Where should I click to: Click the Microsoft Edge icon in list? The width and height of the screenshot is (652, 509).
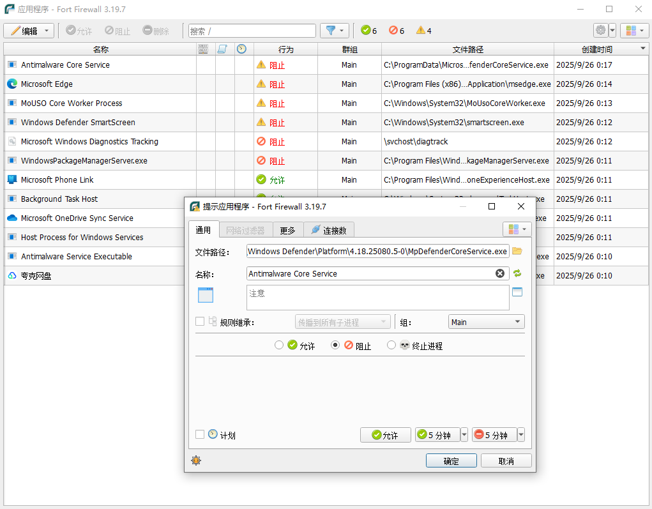click(11, 84)
